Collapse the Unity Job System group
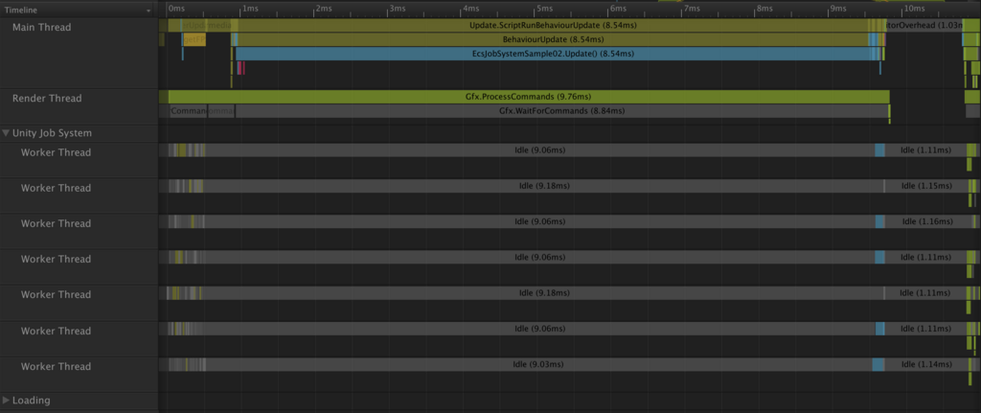981x413 pixels. (x=7, y=133)
